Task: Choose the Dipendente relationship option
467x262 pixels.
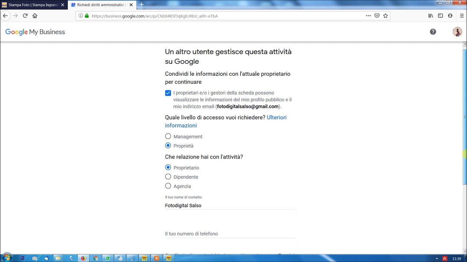Action: coord(168,177)
